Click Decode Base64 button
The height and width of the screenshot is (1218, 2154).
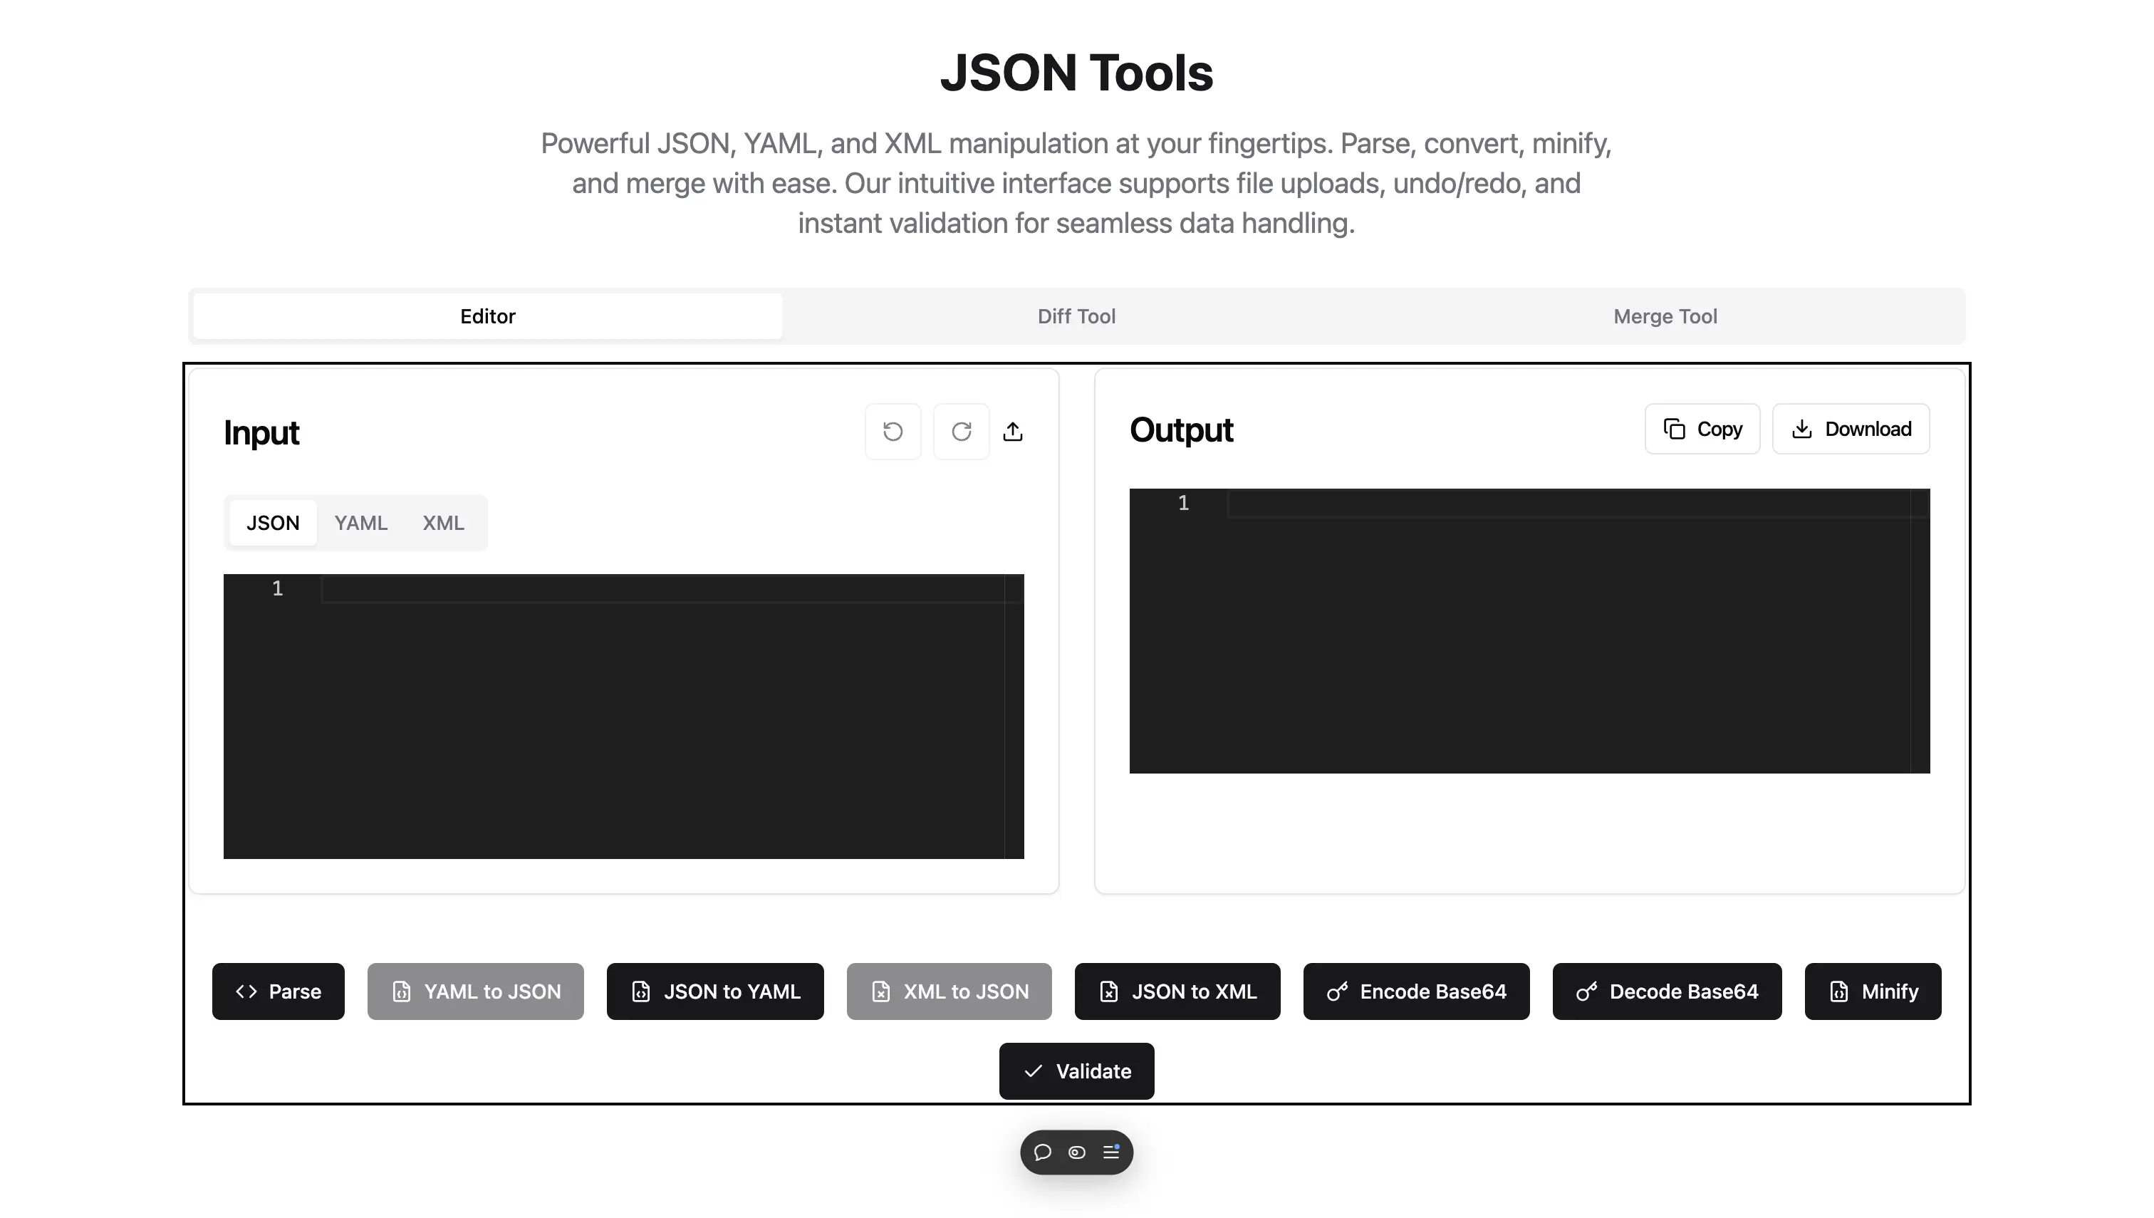coord(1667,991)
